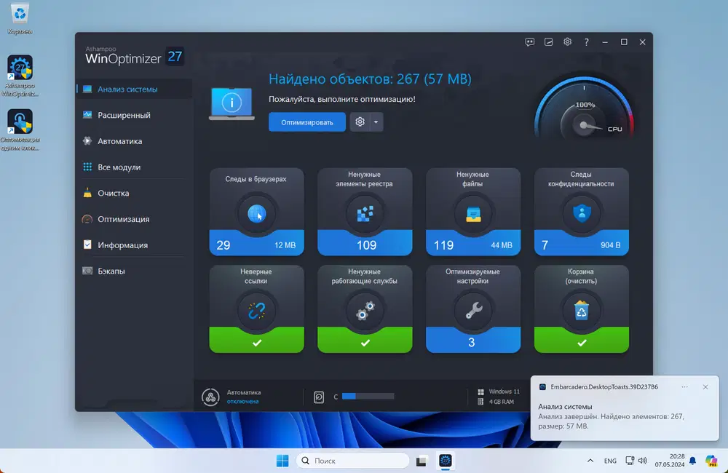
Task: Click the shield icon in Следы конфиденциальности
Action: (x=582, y=213)
